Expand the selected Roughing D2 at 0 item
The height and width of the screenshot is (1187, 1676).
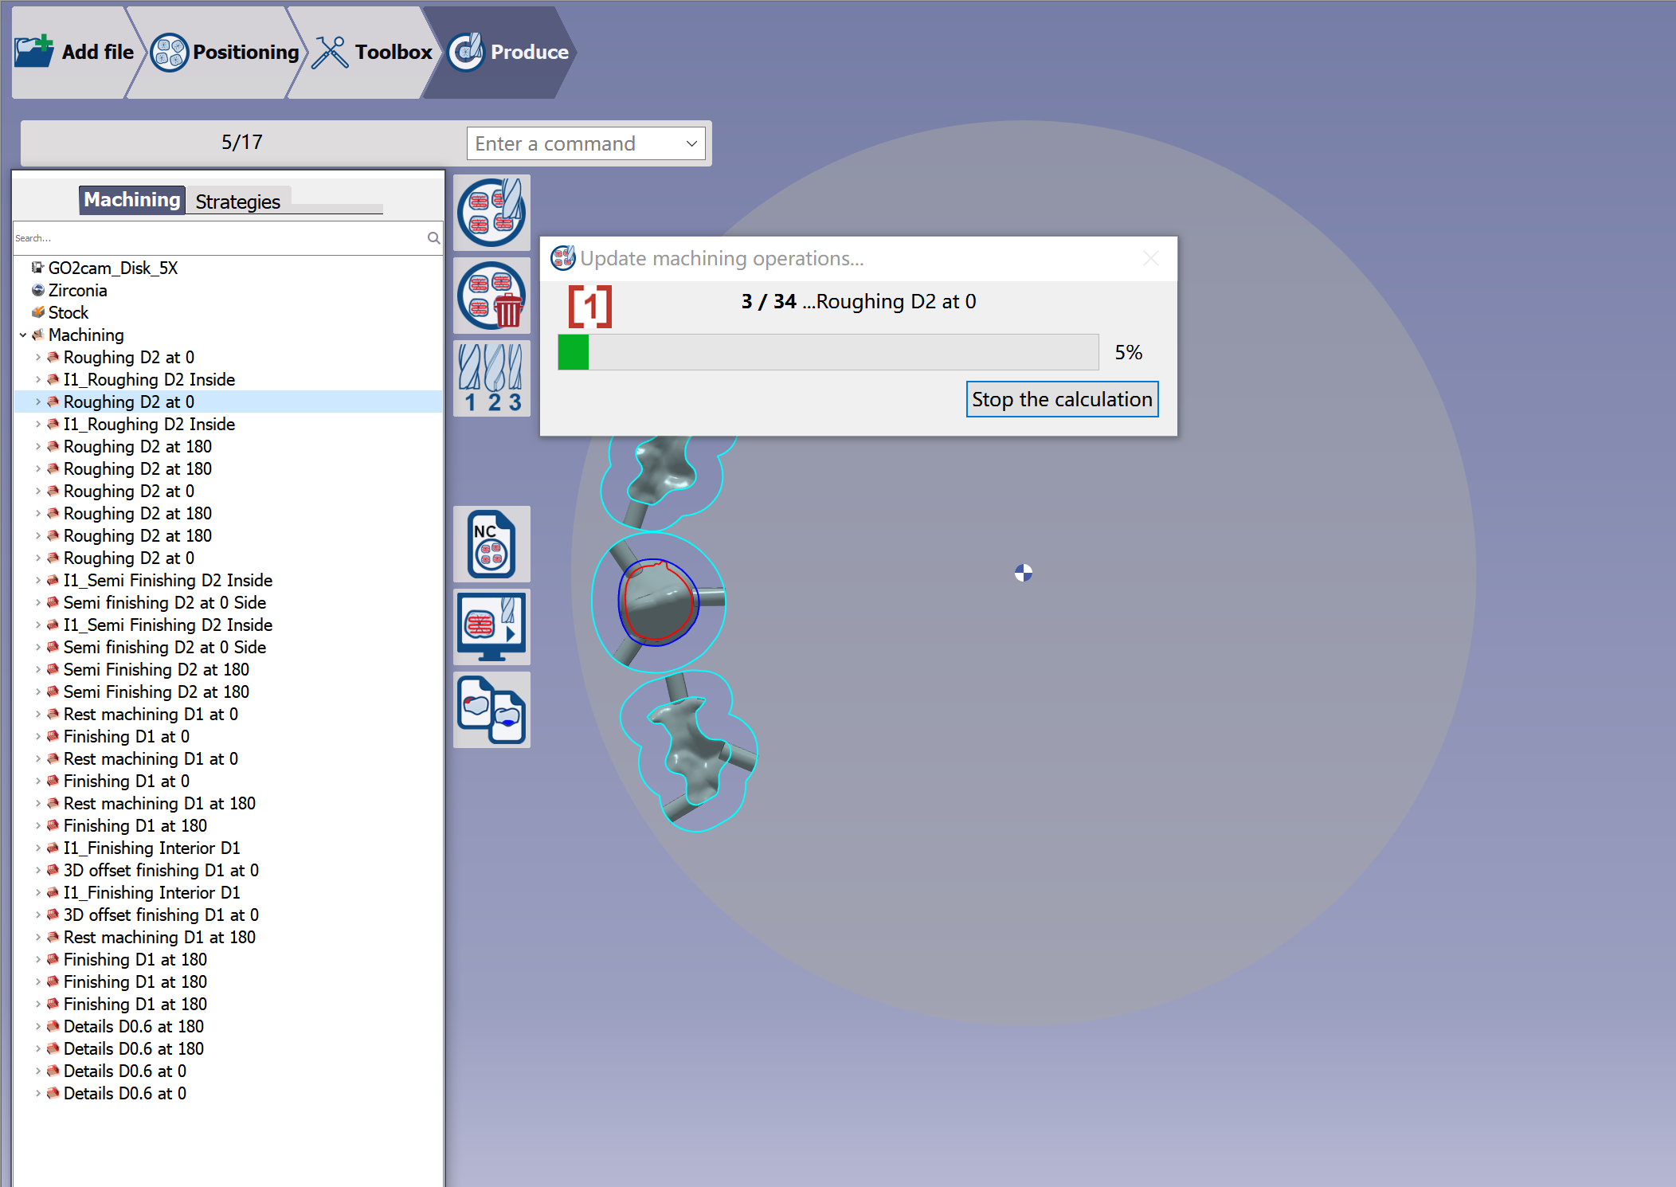click(x=37, y=402)
